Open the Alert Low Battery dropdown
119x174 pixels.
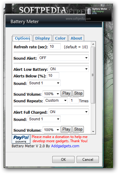tap(69, 69)
